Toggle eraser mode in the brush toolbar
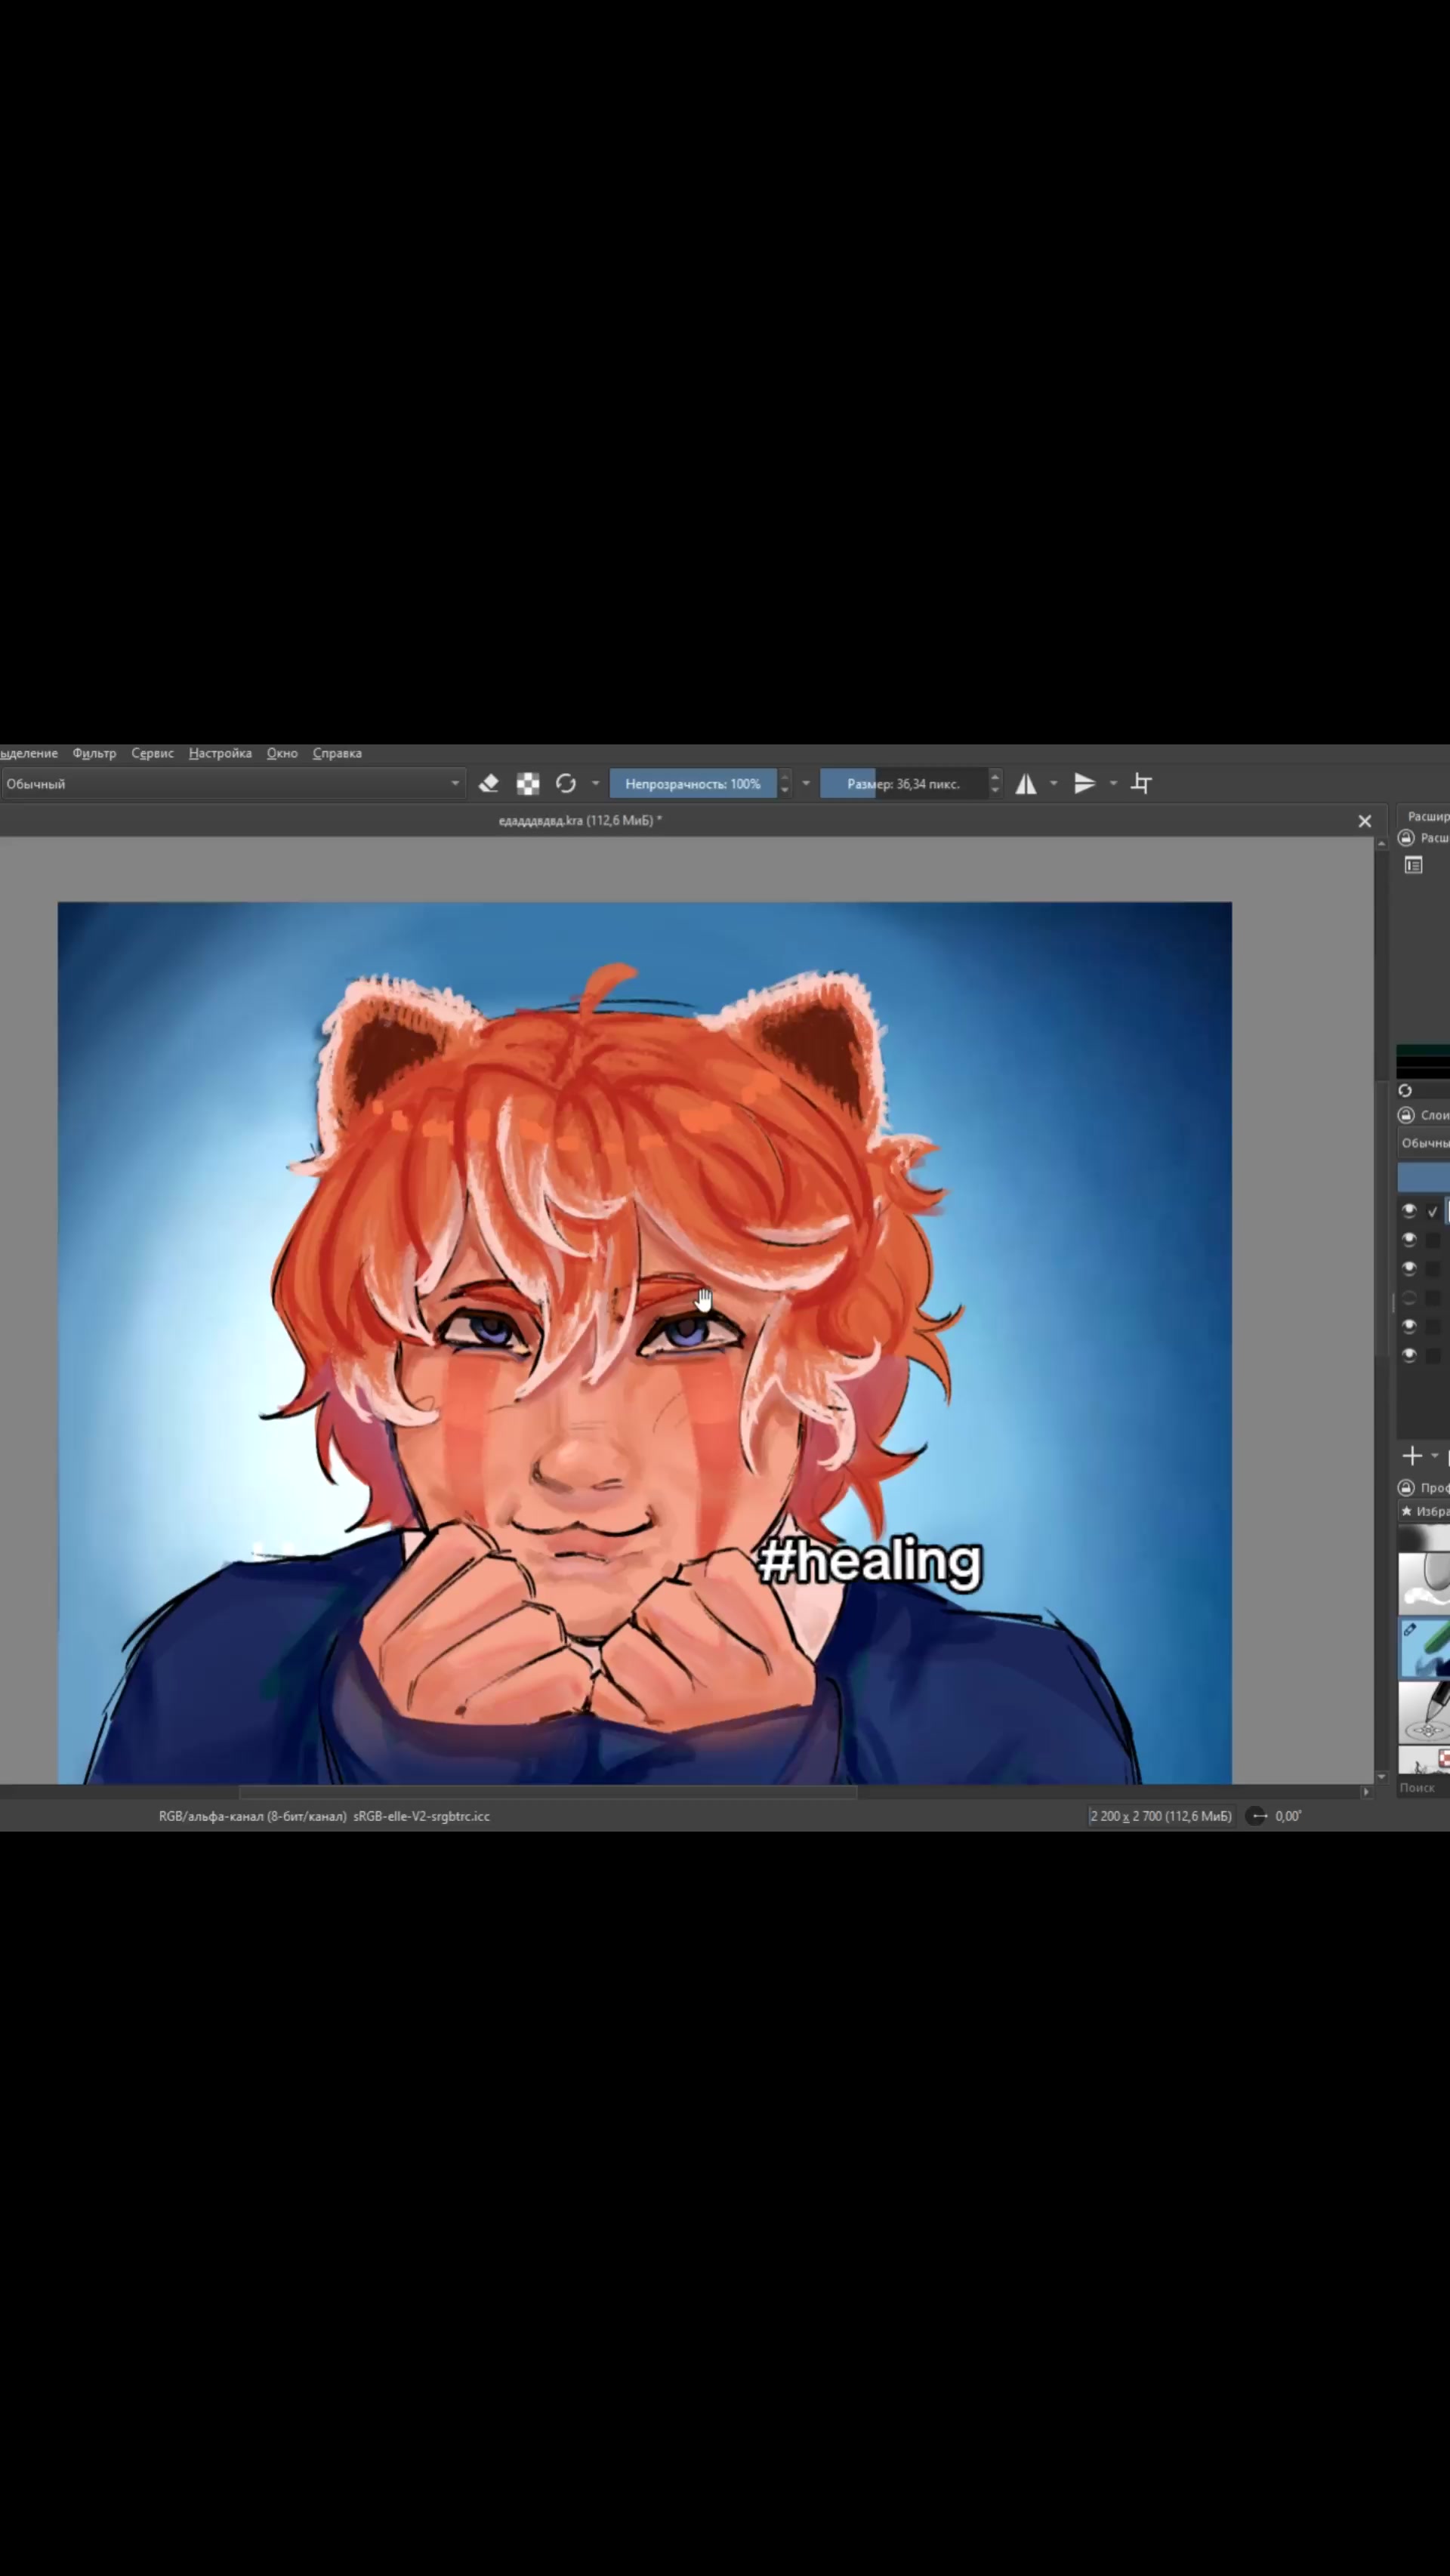 tap(488, 784)
